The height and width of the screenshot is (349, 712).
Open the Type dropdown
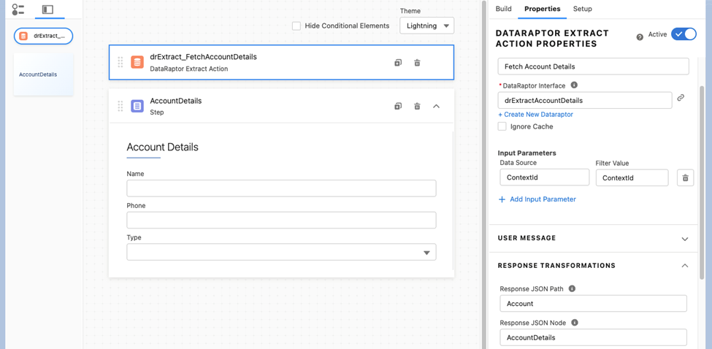tap(282, 252)
